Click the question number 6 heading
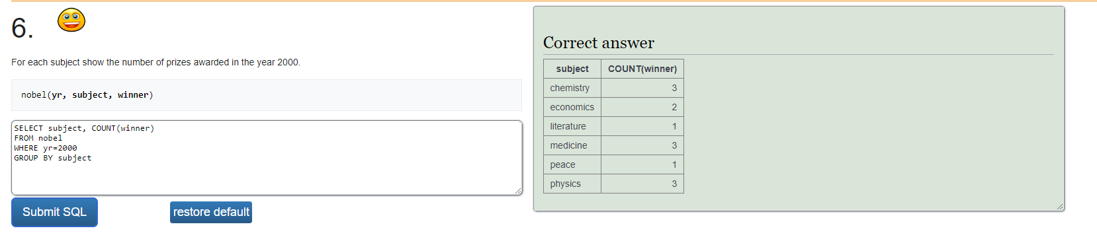 click(x=22, y=28)
